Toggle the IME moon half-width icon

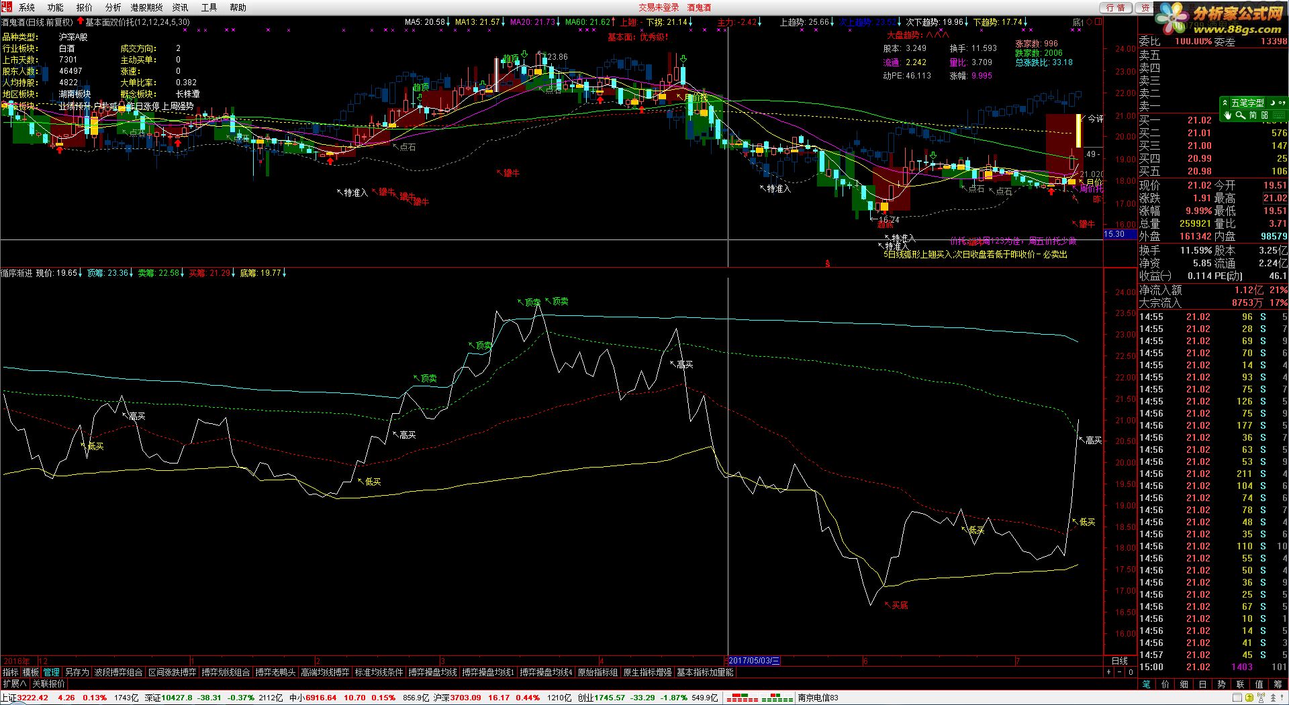[x=1272, y=103]
